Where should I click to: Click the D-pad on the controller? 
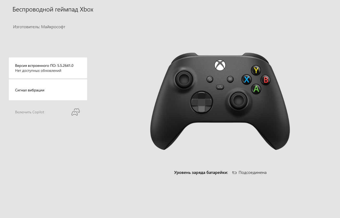tap(202, 102)
